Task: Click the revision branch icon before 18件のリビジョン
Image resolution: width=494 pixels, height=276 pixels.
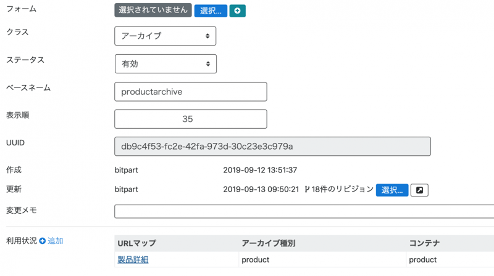Action: tap(307, 190)
